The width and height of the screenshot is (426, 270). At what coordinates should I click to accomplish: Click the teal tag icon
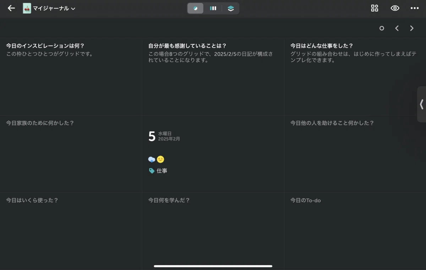(x=152, y=171)
